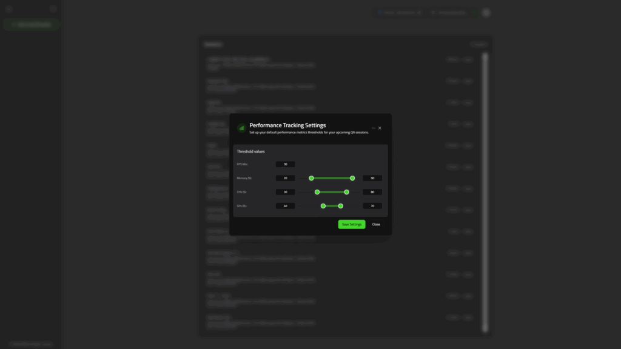
Task: Click the Save Settings button
Action: click(x=352, y=224)
